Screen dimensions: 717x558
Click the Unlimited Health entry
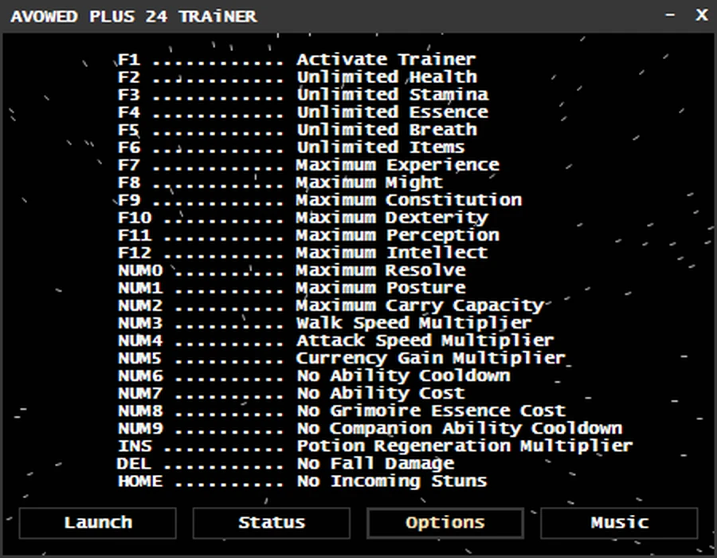coord(298,77)
